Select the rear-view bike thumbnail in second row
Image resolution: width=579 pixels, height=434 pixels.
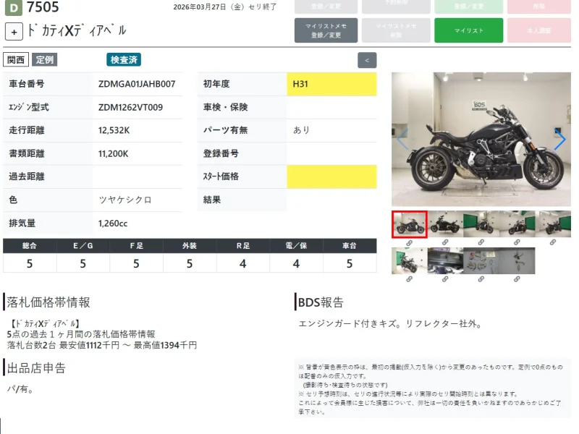coord(410,261)
